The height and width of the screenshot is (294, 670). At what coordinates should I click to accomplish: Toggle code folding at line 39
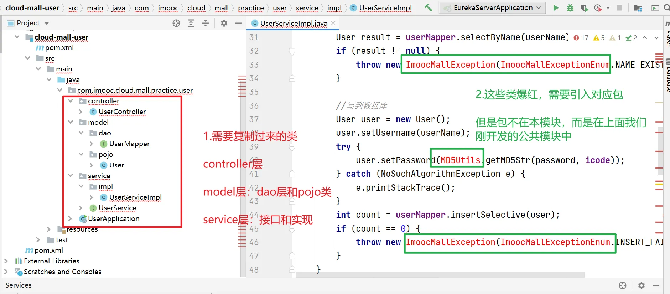click(292, 146)
